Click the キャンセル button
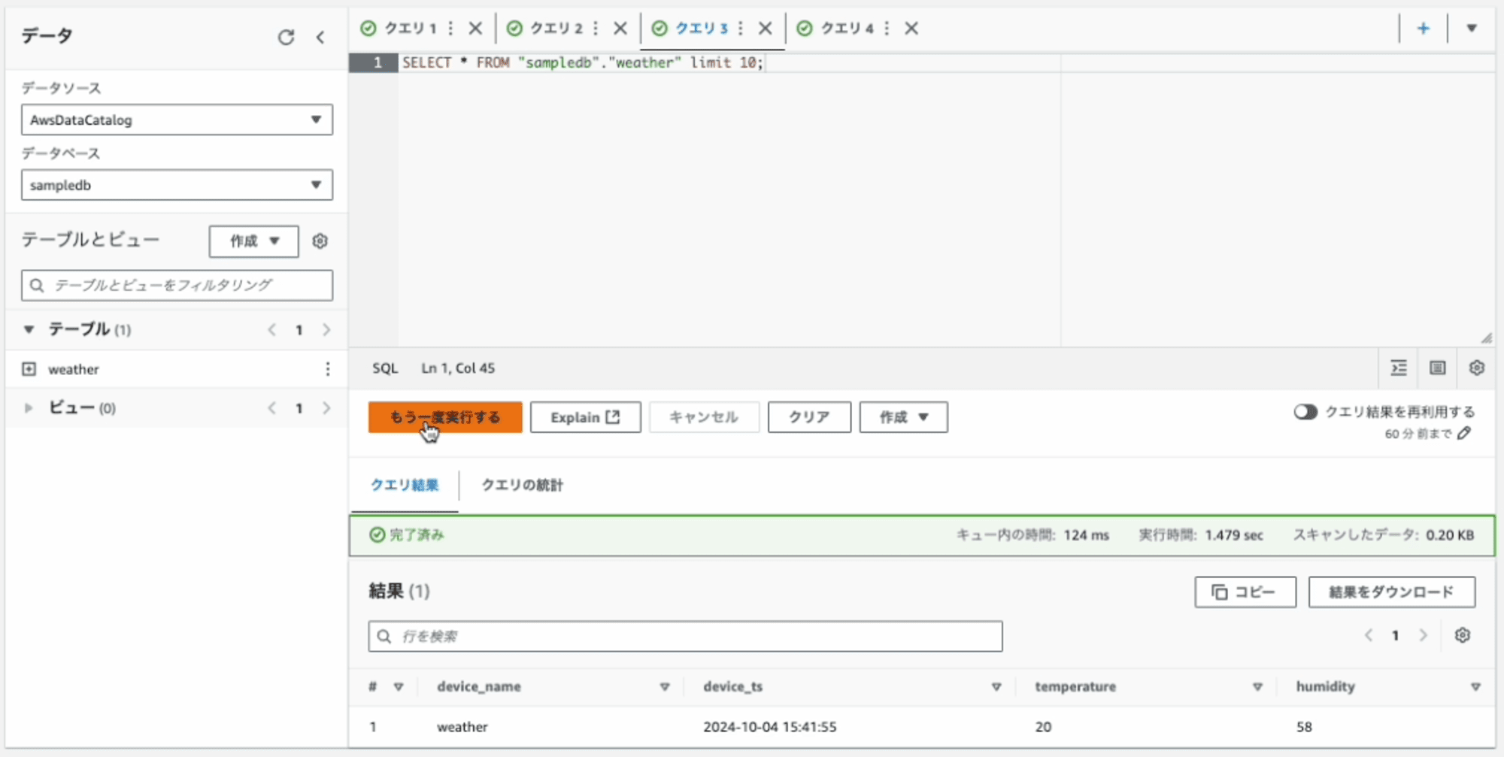Screen dimensions: 1504x757 click(x=704, y=417)
